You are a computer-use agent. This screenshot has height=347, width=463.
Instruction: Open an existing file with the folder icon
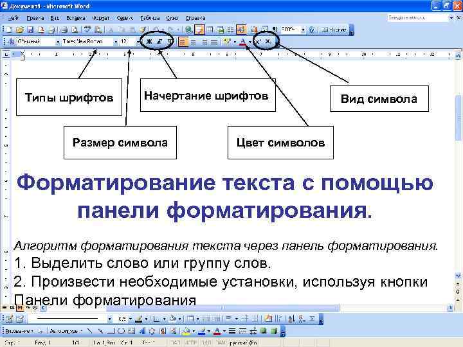19,30
